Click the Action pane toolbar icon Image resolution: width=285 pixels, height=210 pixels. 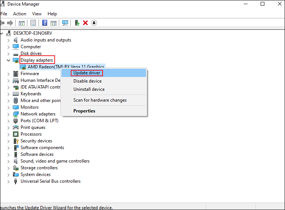coord(54,23)
